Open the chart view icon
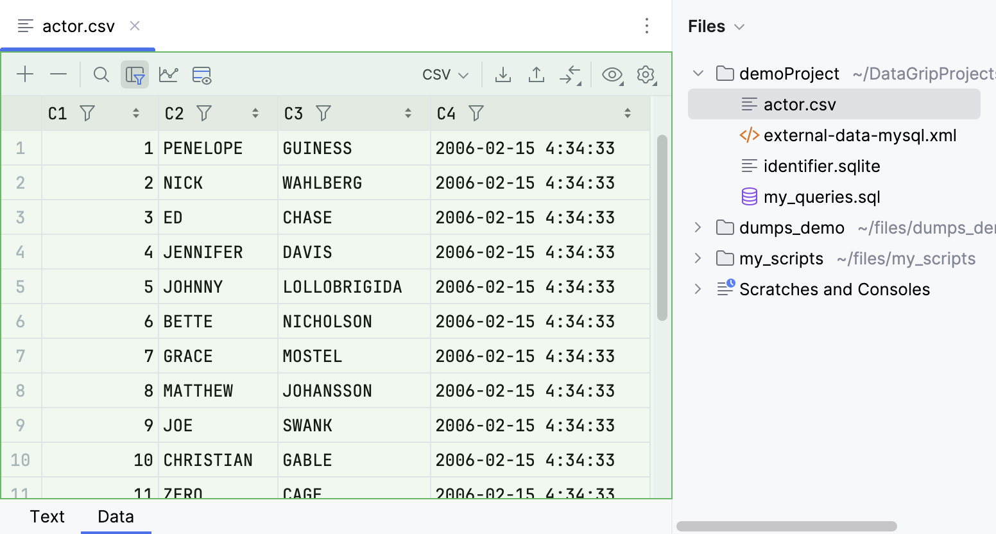This screenshot has height=534, width=996. (168, 74)
